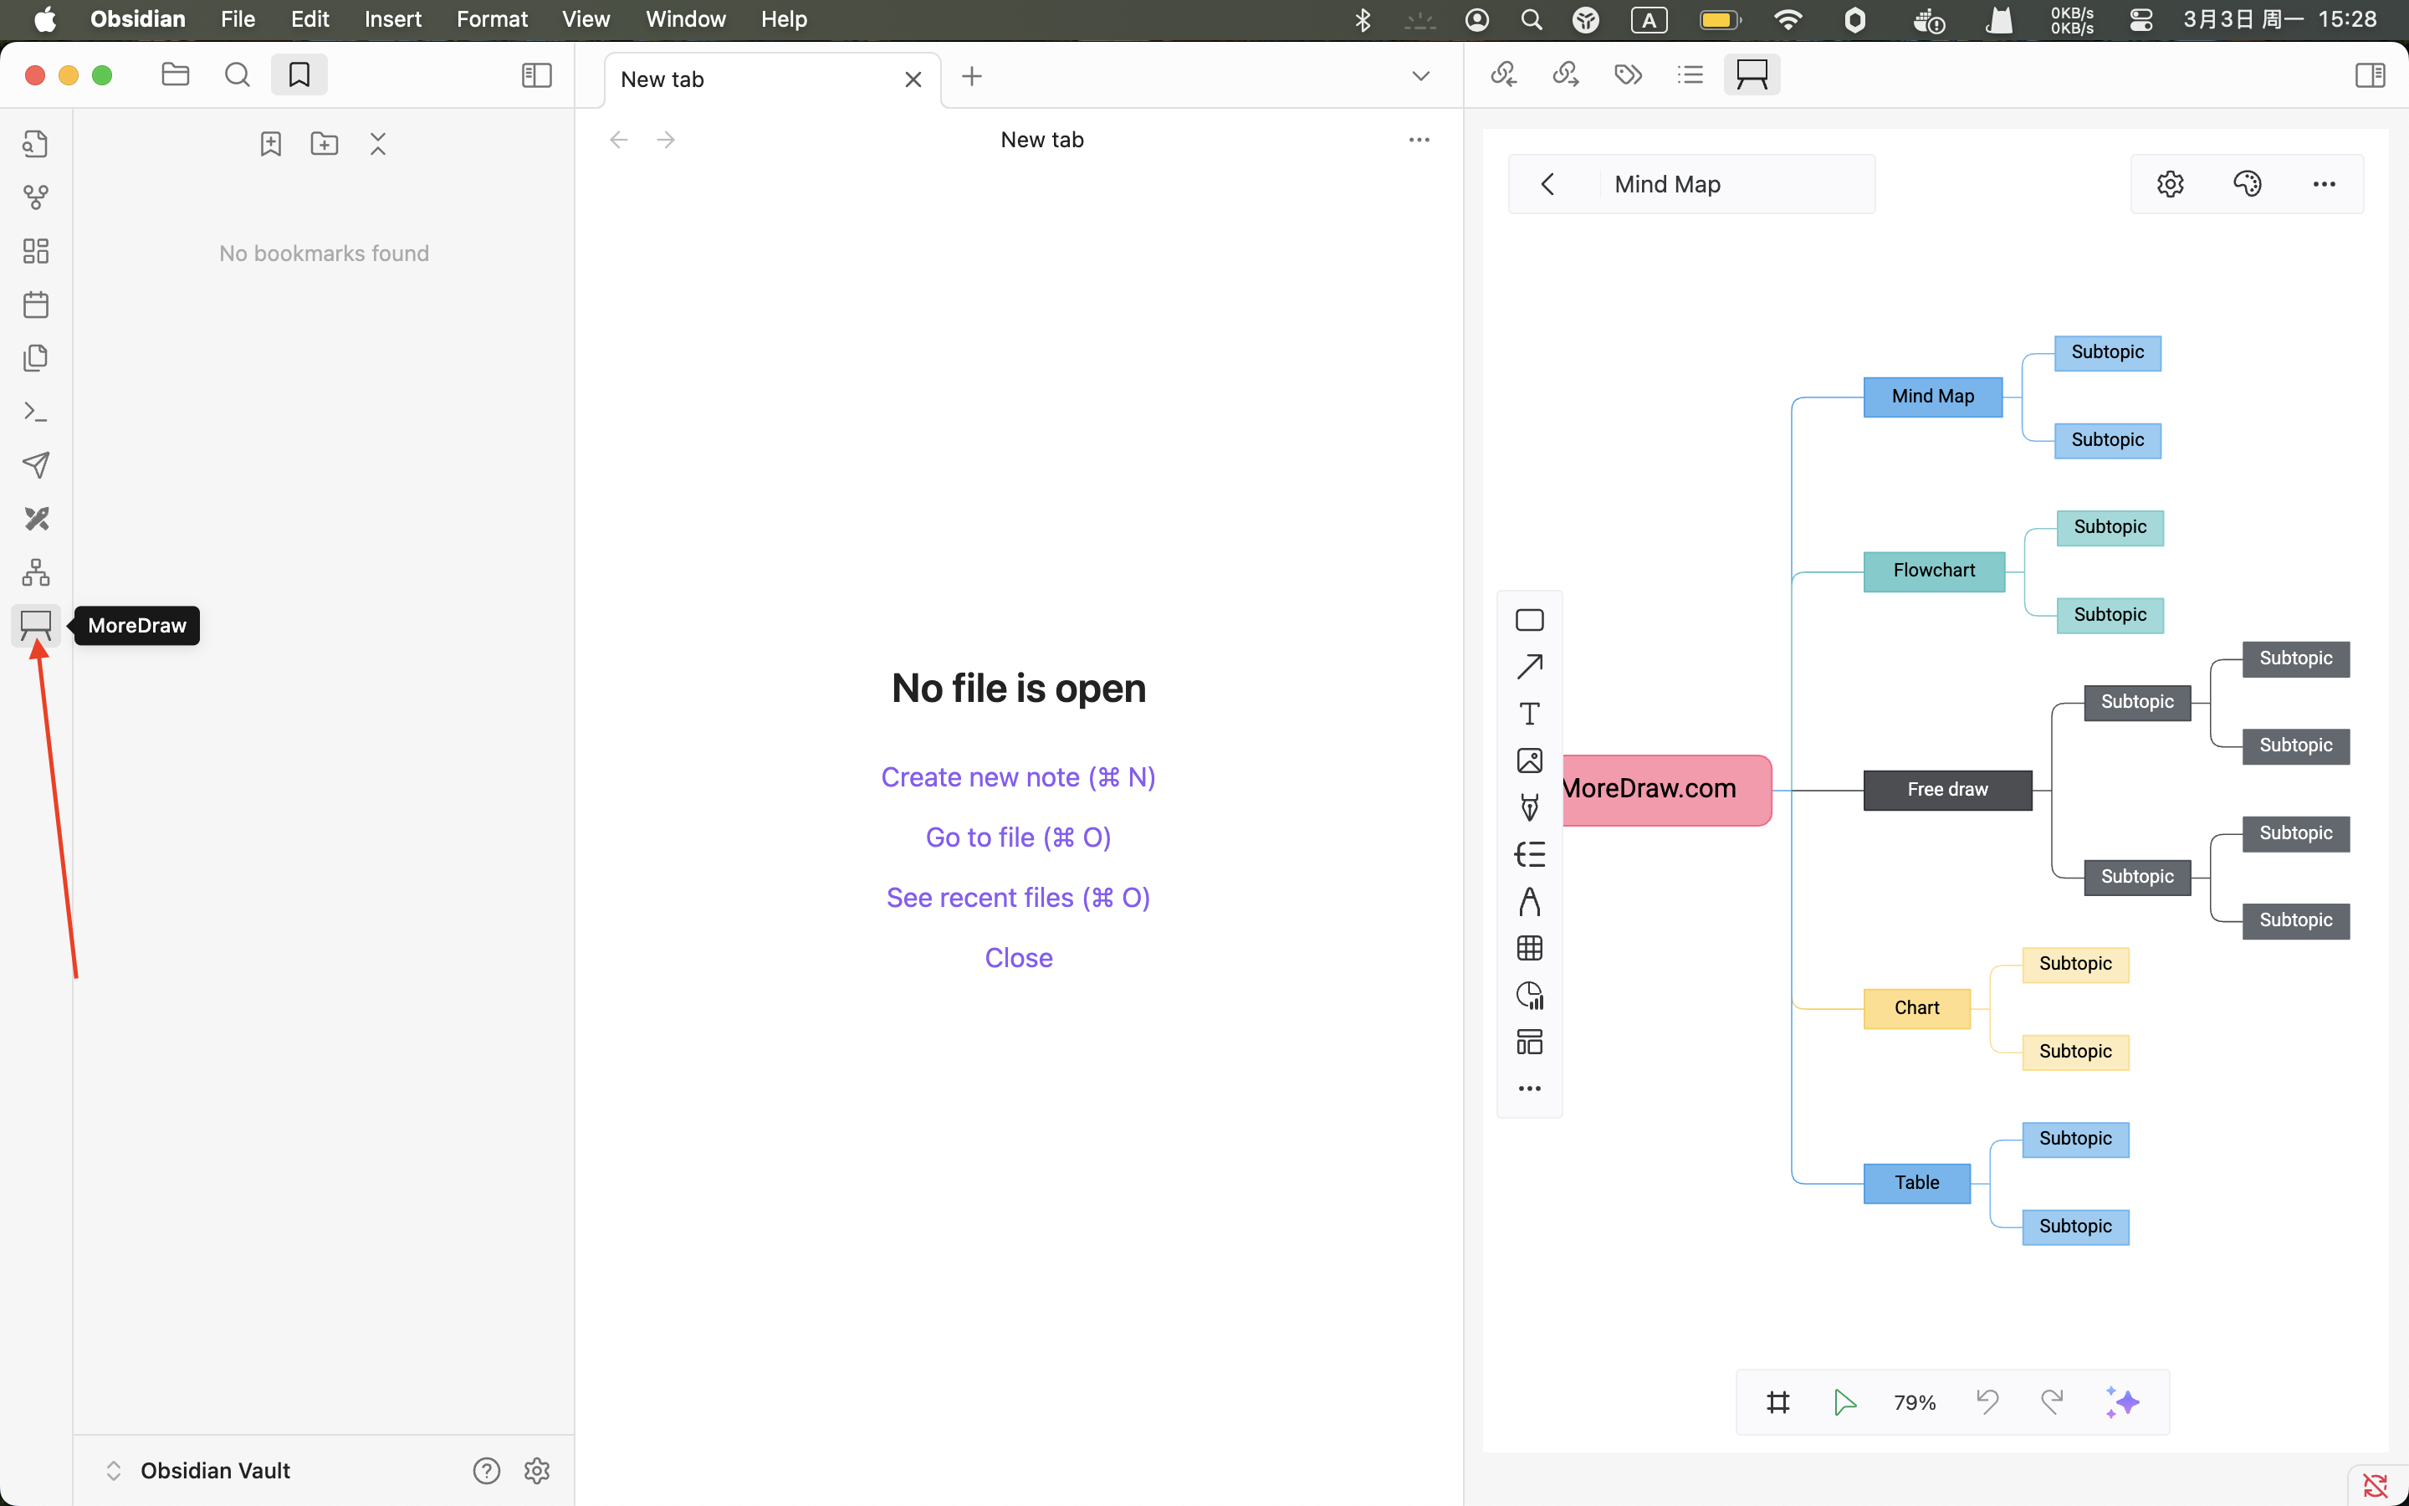Click the 79% zoom level
The width and height of the screenshot is (2409, 1506).
[x=1915, y=1402]
